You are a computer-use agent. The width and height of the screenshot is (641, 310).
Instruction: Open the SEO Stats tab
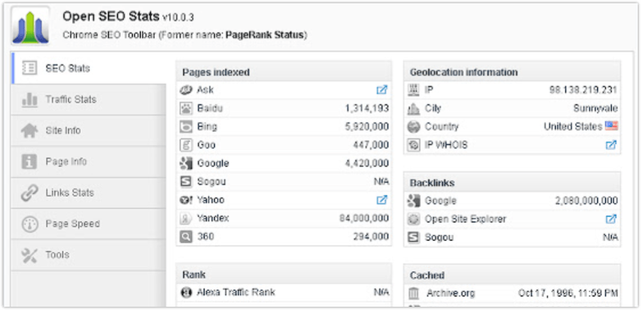click(89, 68)
